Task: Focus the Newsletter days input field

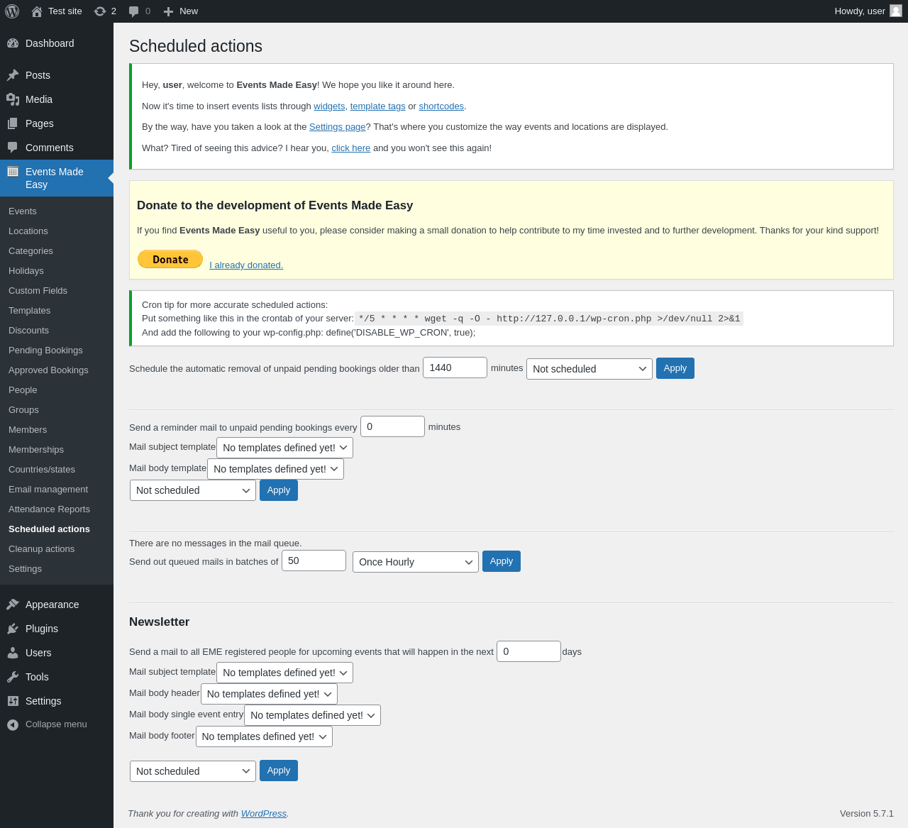Action: [x=529, y=651]
